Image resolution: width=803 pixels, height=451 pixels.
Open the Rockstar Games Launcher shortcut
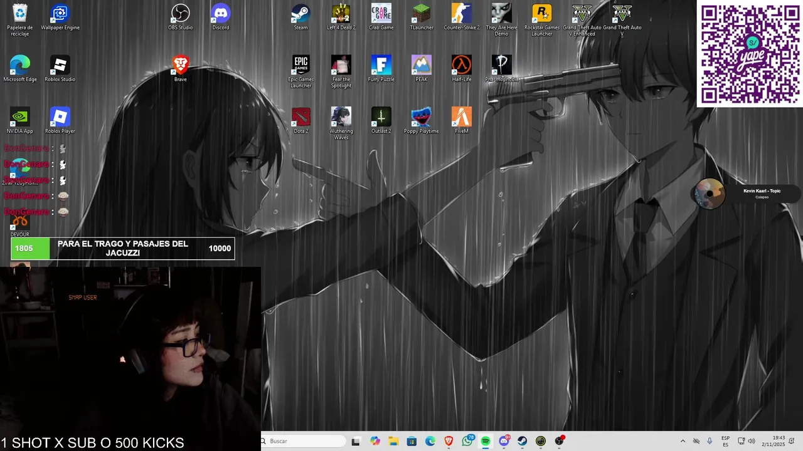pos(542,20)
